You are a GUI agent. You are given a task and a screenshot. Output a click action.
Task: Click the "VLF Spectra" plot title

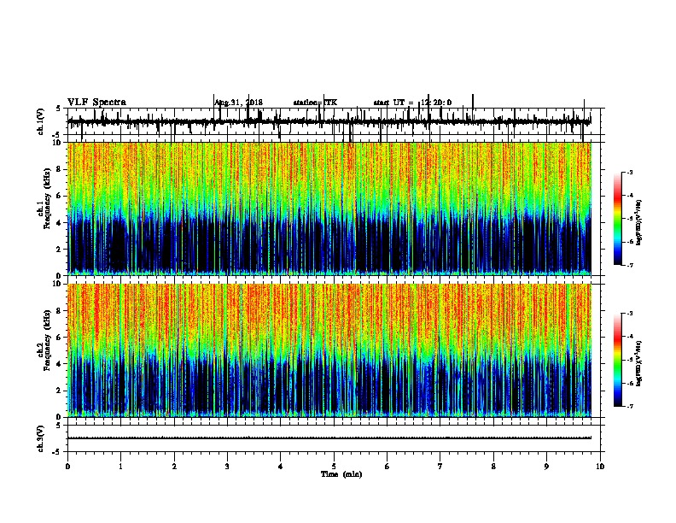tap(96, 103)
